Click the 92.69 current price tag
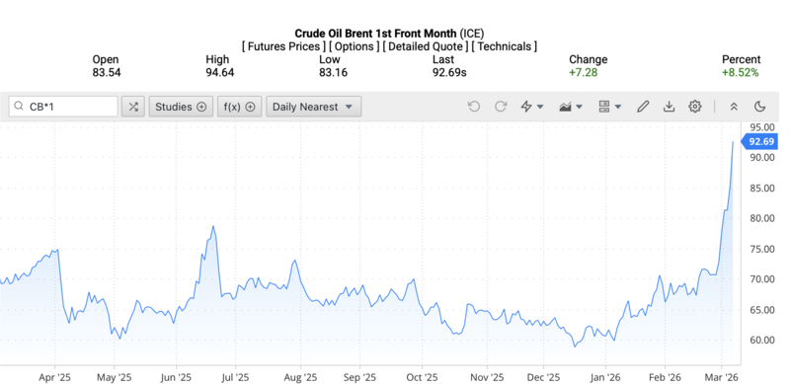The width and height of the screenshot is (790, 384). [x=759, y=141]
